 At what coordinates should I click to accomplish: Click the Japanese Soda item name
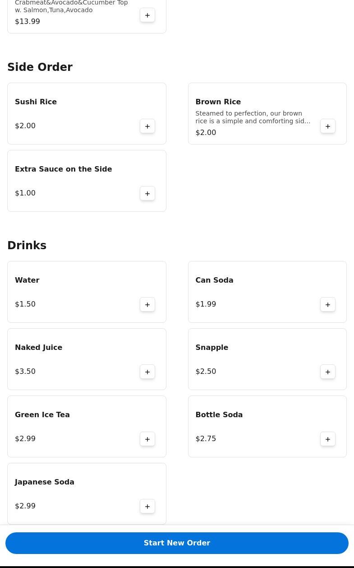(44, 482)
